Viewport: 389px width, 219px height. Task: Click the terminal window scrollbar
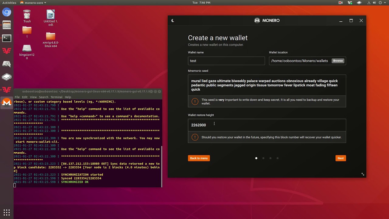click(x=162, y=167)
